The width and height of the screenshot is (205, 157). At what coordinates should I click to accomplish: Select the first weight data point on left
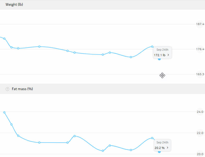(4, 39)
